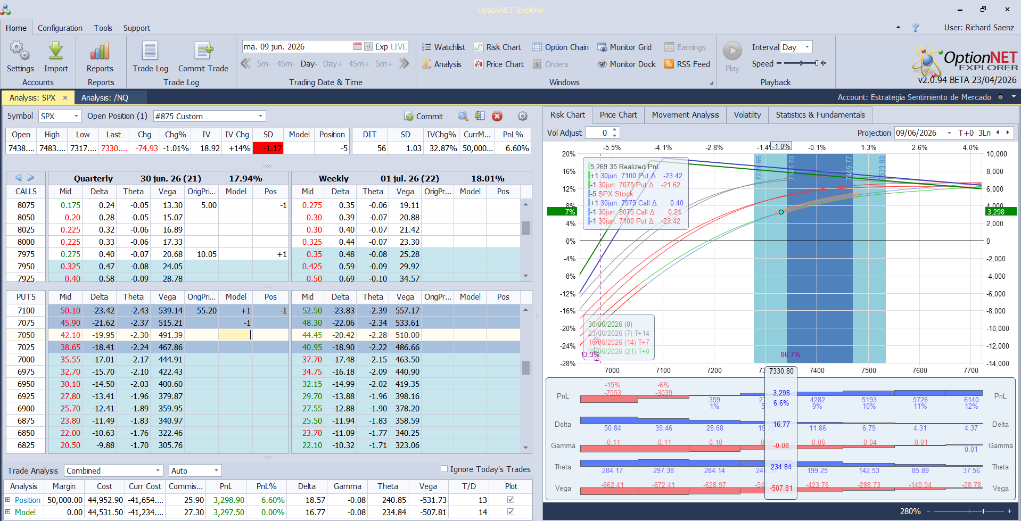
Task: Open the Combined trade analysis dropdown
Action: (x=158, y=471)
